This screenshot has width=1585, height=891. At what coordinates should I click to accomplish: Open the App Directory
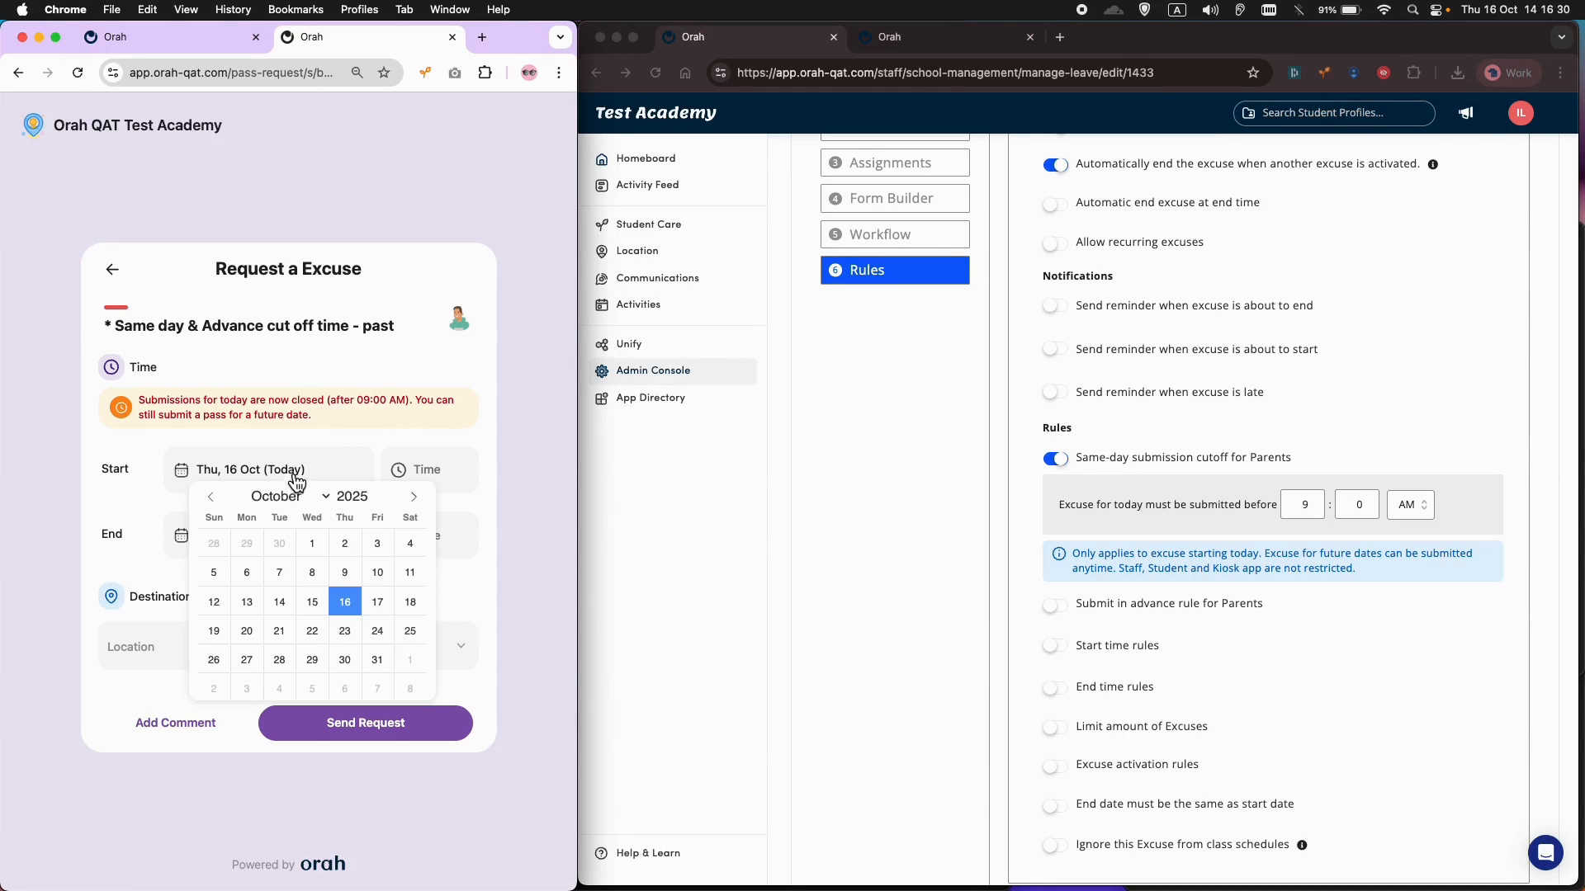651,398
